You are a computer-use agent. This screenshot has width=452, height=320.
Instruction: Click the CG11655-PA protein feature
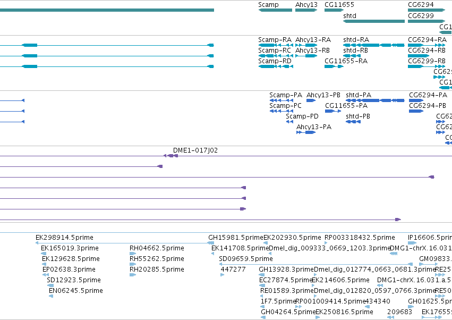[x=333, y=111]
